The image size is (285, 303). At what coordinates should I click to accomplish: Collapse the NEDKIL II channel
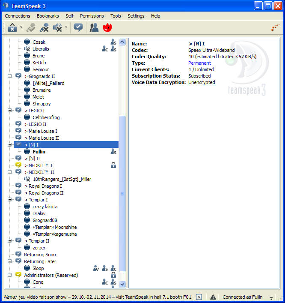[10, 172]
